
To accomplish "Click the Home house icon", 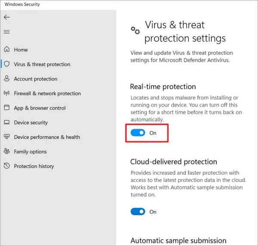I will pyautogui.click(x=6, y=50).
